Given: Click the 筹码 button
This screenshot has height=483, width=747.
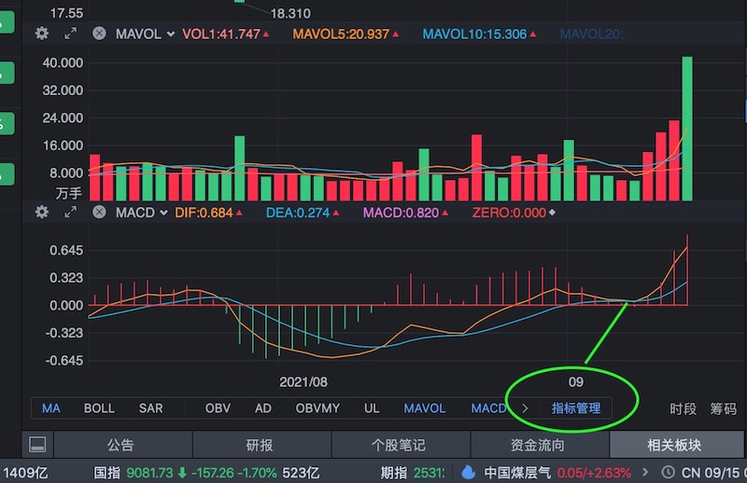Looking at the screenshot, I should (x=723, y=408).
